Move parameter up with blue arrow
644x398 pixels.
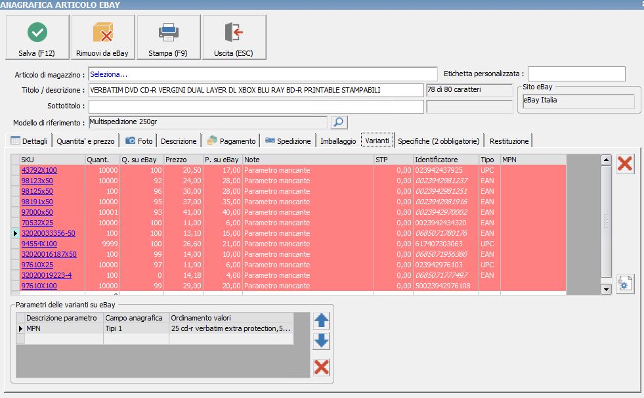coord(321,321)
